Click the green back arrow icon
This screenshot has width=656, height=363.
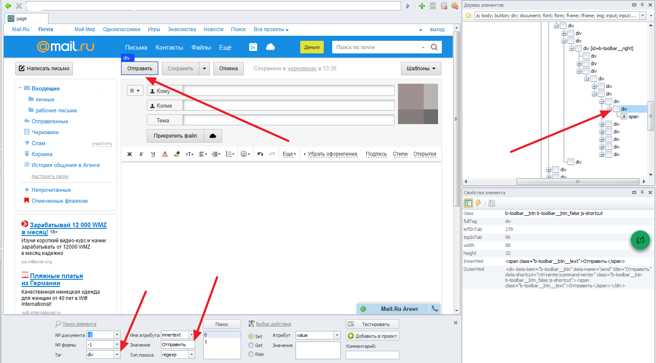point(8,6)
